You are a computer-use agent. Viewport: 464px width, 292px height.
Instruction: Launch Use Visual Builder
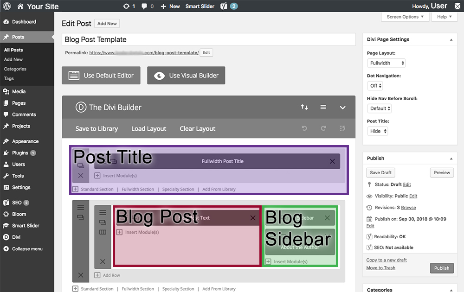tap(186, 76)
